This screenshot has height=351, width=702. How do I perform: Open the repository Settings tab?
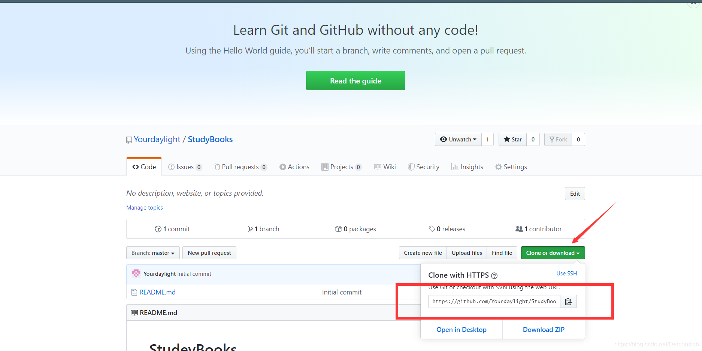[x=511, y=167]
